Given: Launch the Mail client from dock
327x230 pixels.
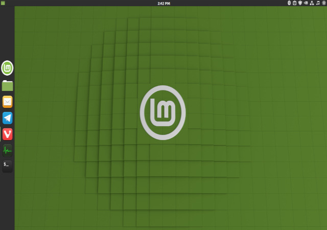Looking at the screenshot, I should tap(8, 102).
